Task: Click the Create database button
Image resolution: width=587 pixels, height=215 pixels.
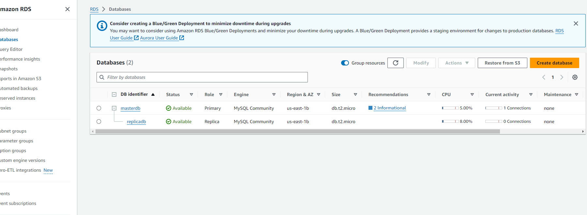Action: pos(554,63)
